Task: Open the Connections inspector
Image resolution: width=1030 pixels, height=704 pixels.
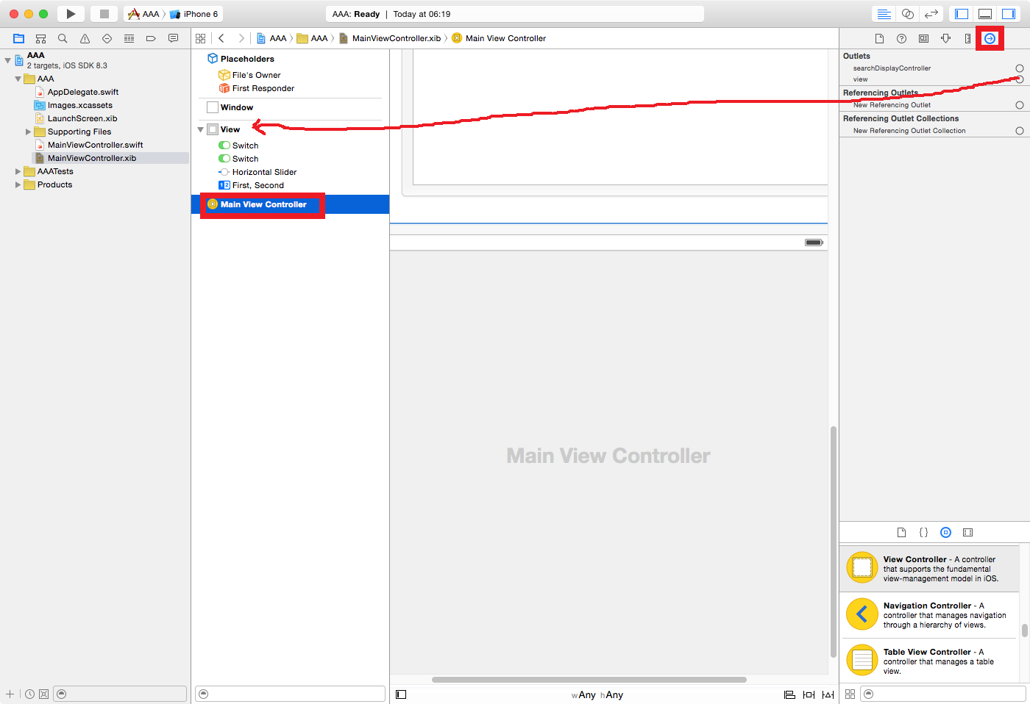Action: [x=990, y=38]
